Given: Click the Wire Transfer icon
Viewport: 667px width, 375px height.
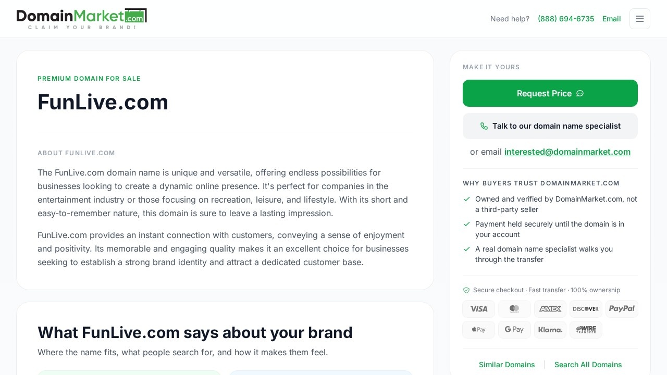Looking at the screenshot, I should (586, 330).
